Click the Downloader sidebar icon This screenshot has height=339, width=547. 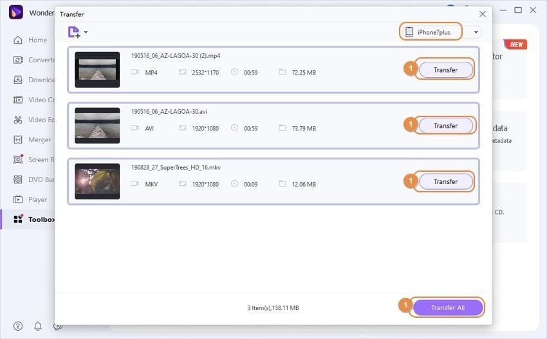pyautogui.click(x=18, y=80)
